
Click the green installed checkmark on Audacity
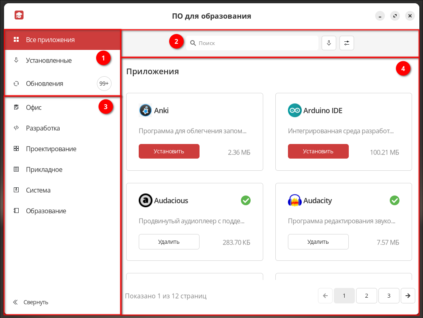tap(394, 200)
